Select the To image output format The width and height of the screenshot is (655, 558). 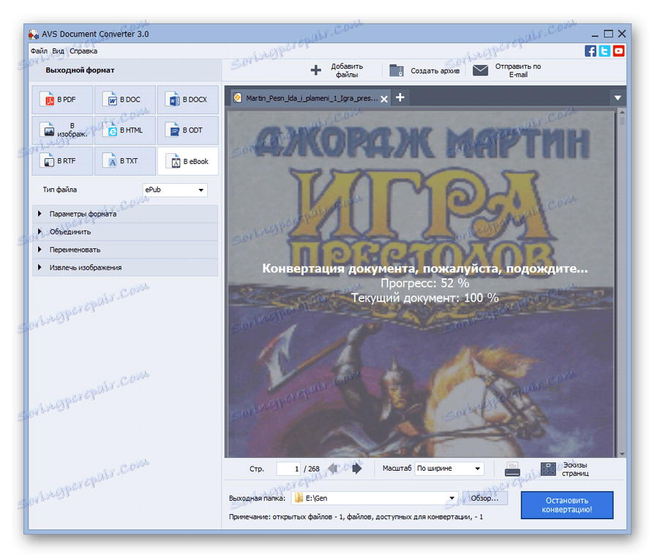[x=62, y=130]
